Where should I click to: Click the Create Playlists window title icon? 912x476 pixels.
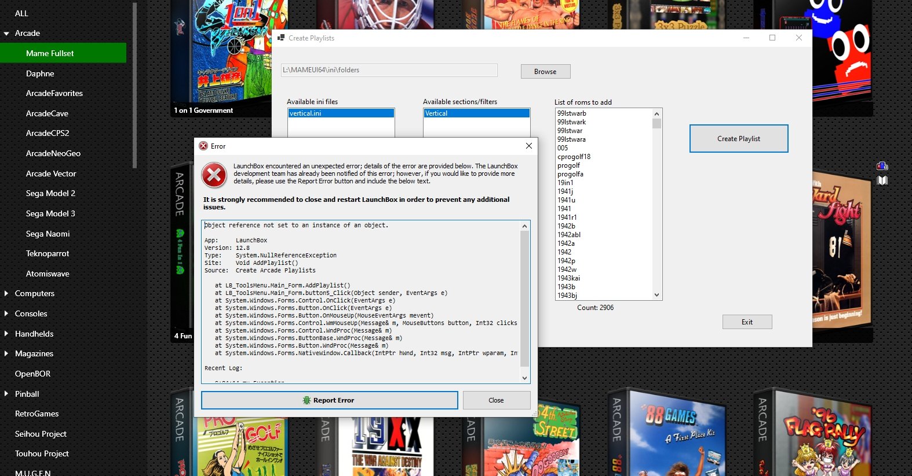click(281, 38)
